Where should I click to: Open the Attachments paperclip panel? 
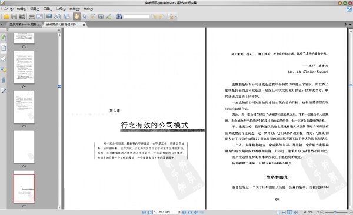(4, 80)
